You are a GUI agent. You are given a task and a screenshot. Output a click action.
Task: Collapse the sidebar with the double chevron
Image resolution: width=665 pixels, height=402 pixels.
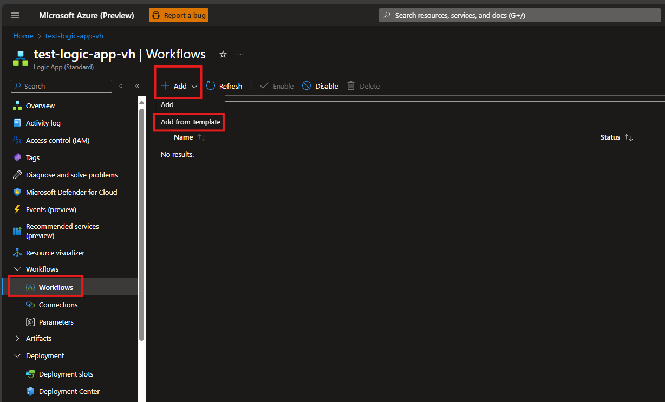point(137,86)
